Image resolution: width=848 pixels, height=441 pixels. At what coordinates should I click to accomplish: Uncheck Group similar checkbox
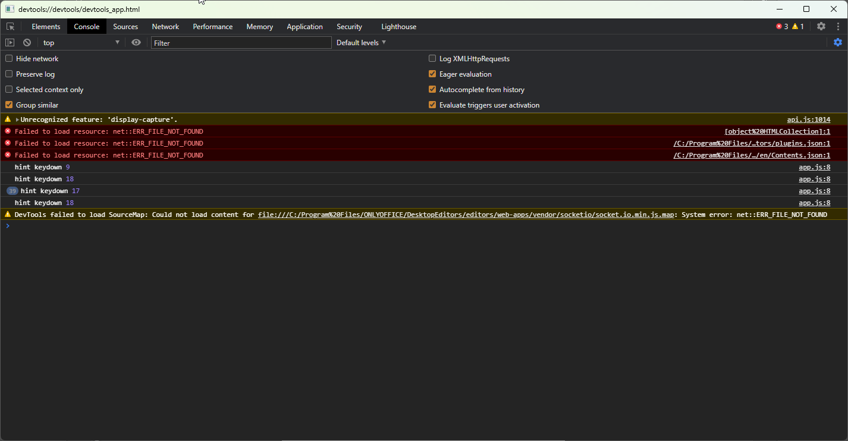click(x=9, y=105)
